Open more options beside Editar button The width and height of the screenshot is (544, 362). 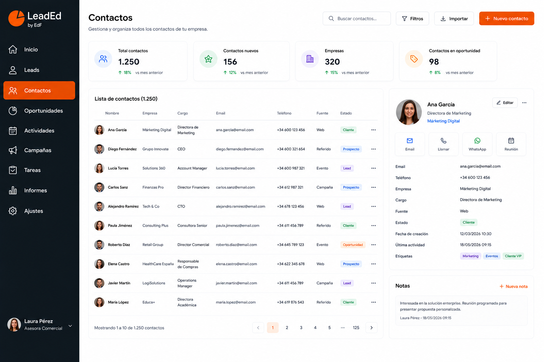(524, 103)
